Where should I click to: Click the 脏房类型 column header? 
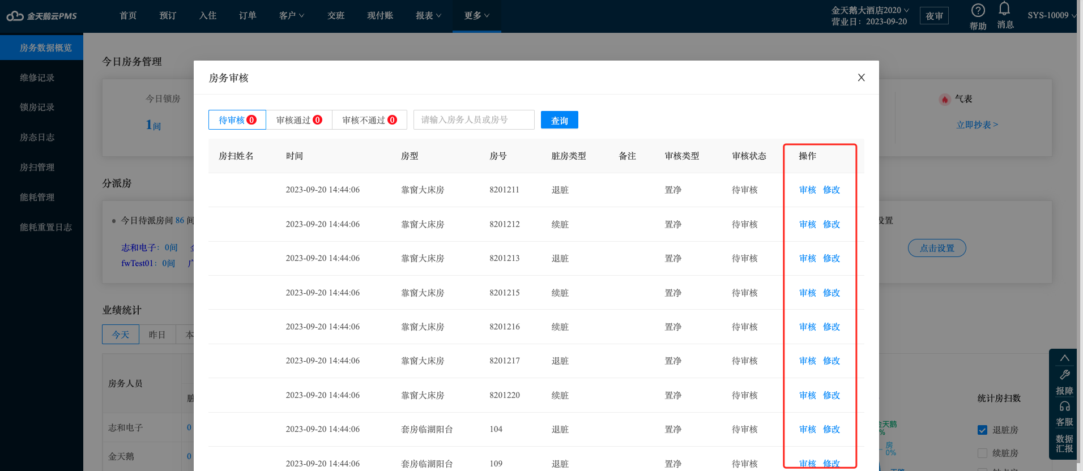click(x=569, y=156)
